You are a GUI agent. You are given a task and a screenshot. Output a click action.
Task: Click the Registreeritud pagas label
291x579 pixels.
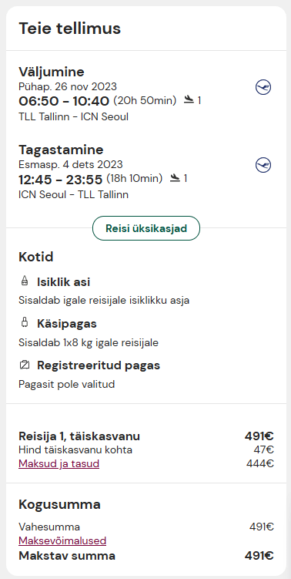99,365
